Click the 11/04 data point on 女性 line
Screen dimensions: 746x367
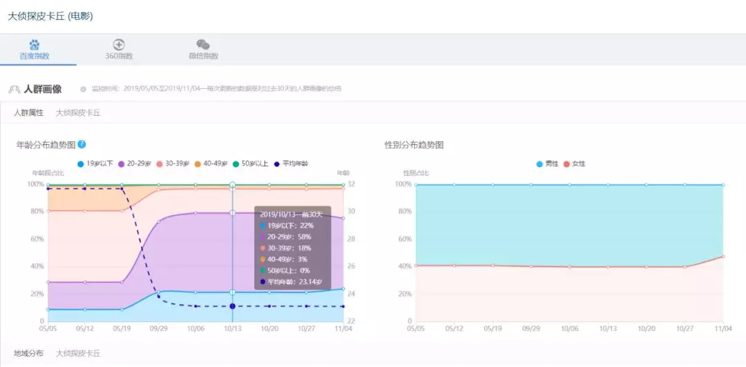[x=723, y=256]
